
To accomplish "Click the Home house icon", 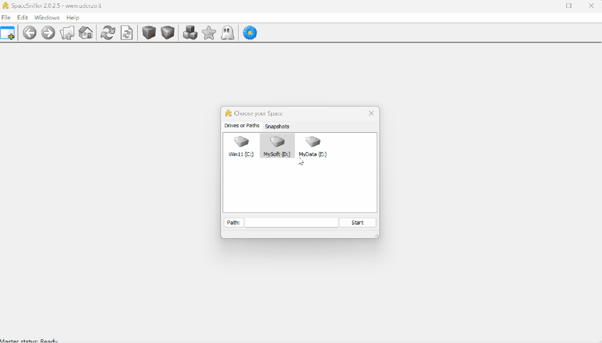I will [86, 33].
